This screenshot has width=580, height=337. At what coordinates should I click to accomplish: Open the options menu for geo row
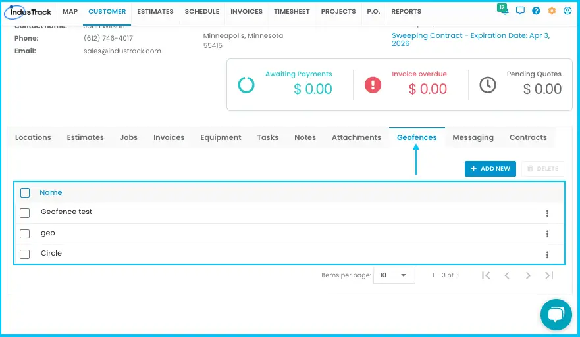pos(548,234)
